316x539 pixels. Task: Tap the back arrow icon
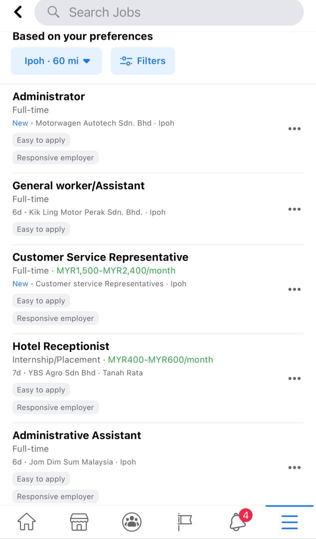[18, 12]
